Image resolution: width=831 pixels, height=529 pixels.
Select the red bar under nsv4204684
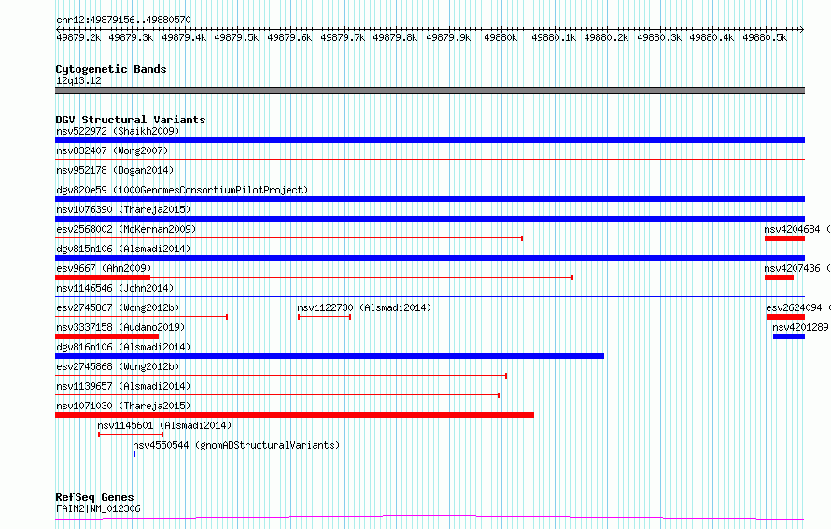785,238
